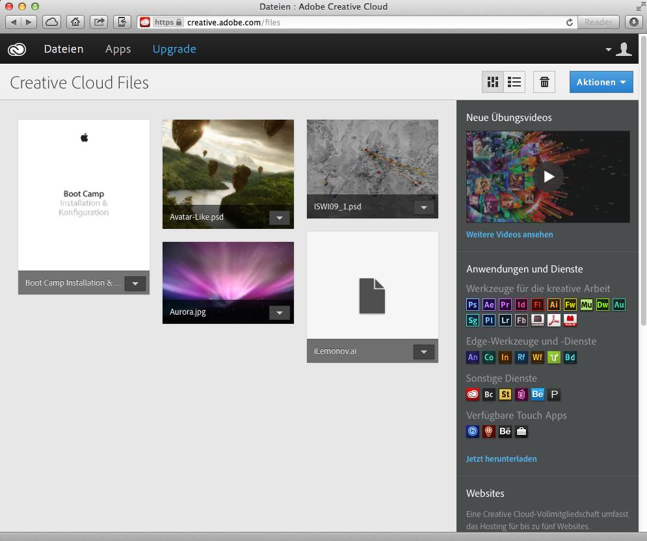Click the Weitere Videos ansehen link
This screenshot has width=647, height=541.
510,234
